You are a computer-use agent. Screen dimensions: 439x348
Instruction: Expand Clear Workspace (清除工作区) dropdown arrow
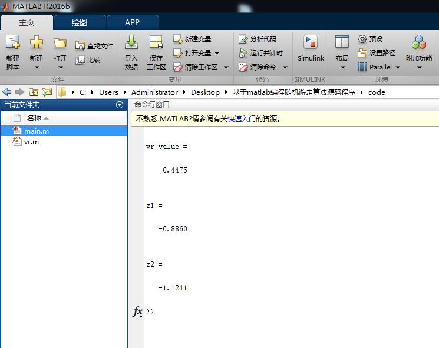pyautogui.click(x=226, y=67)
